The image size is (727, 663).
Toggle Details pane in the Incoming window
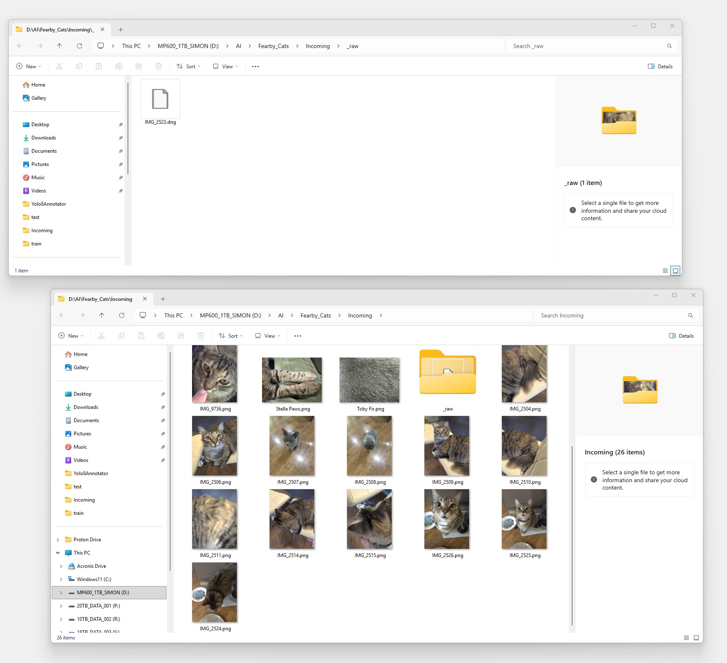[681, 336]
